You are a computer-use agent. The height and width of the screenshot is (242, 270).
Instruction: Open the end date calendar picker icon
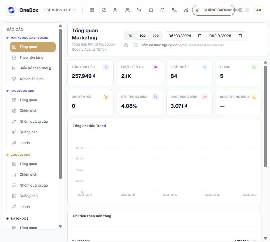click(240, 36)
